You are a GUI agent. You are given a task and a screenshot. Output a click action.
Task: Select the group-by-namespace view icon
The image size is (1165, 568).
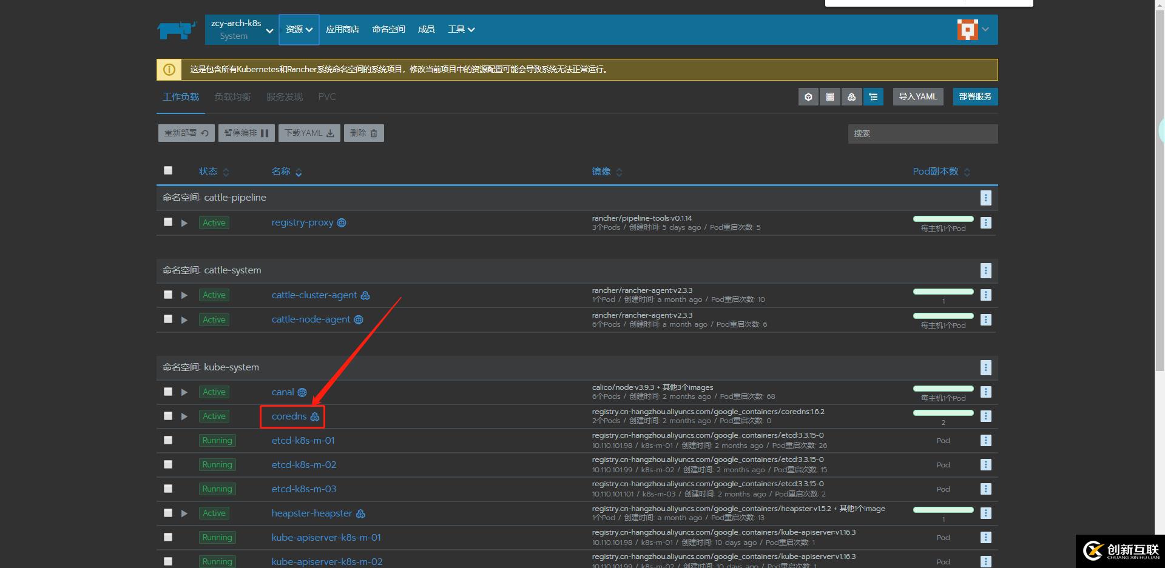point(873,97)
